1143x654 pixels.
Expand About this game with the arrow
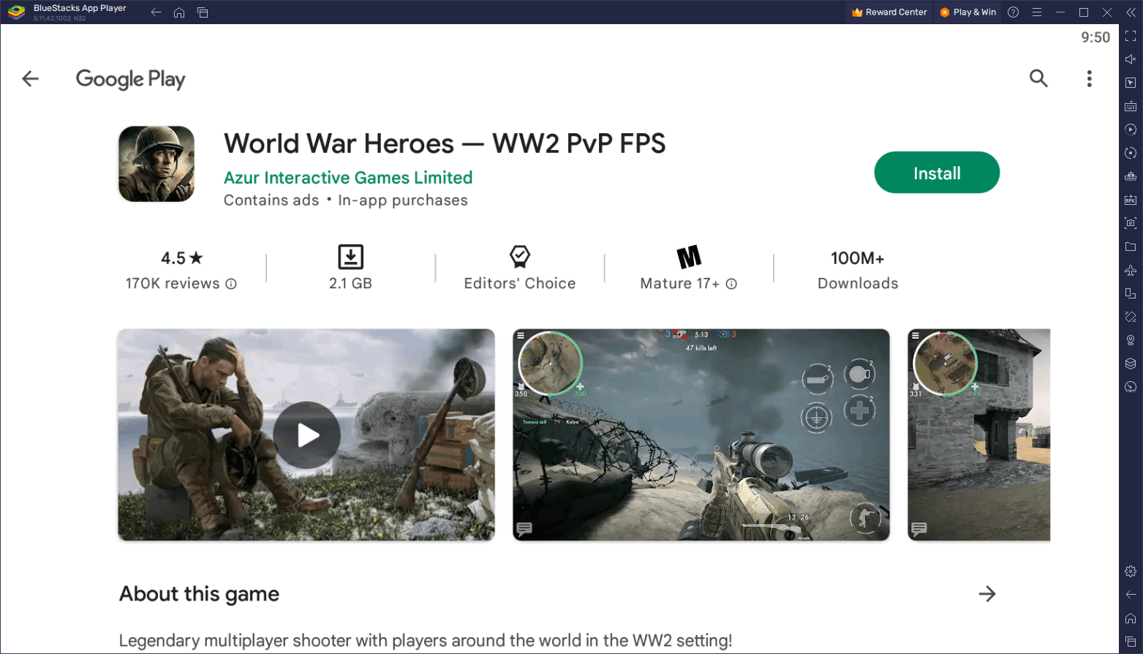987,594
